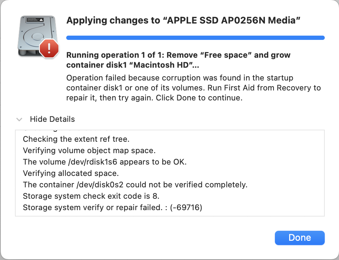Click the "verify or repair failed (-69716)" line
Viewport: 339px width, 260px height.
coord(112,207)
